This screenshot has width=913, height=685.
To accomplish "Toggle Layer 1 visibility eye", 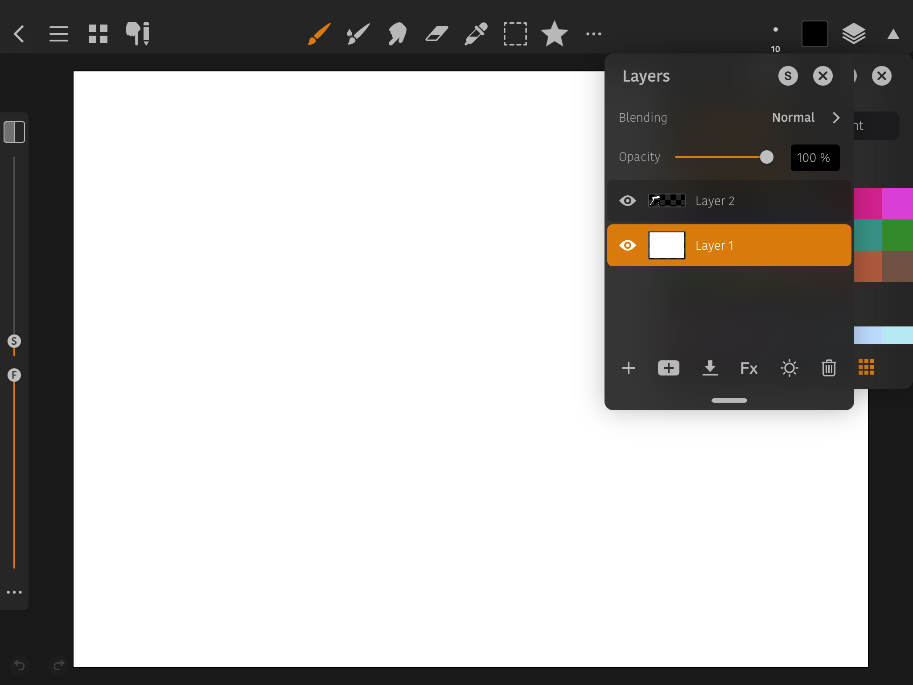I will [628, 245].
